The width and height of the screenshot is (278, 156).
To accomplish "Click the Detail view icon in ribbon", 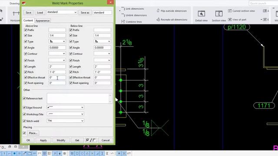I will click(201, 14).
